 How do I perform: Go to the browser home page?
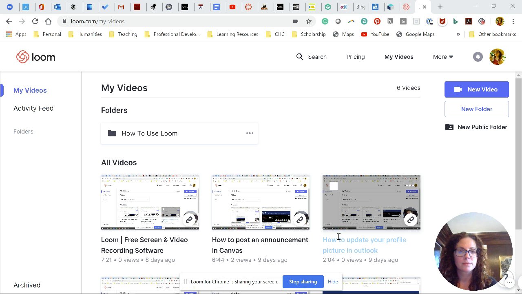click(48, 21)
